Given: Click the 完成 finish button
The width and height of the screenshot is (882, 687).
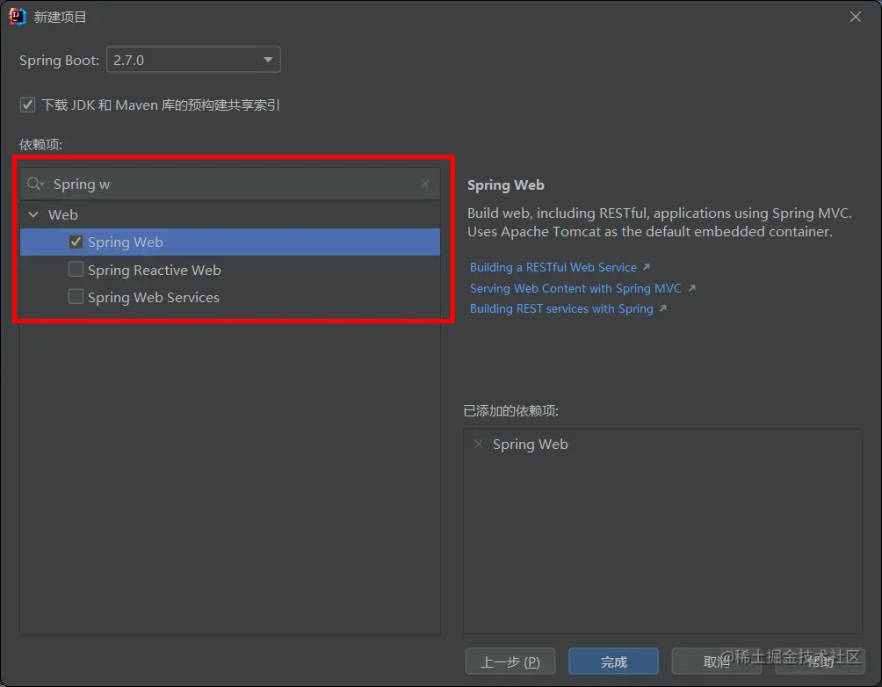Looking at the screenshot, I should point(614,662).
